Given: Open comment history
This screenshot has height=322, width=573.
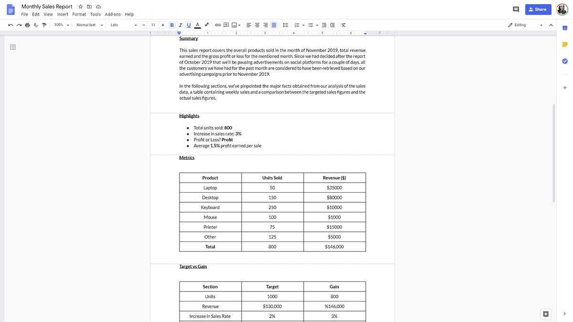Looking at the screenshot, I should pyautogui.click(x=515, y=9).
